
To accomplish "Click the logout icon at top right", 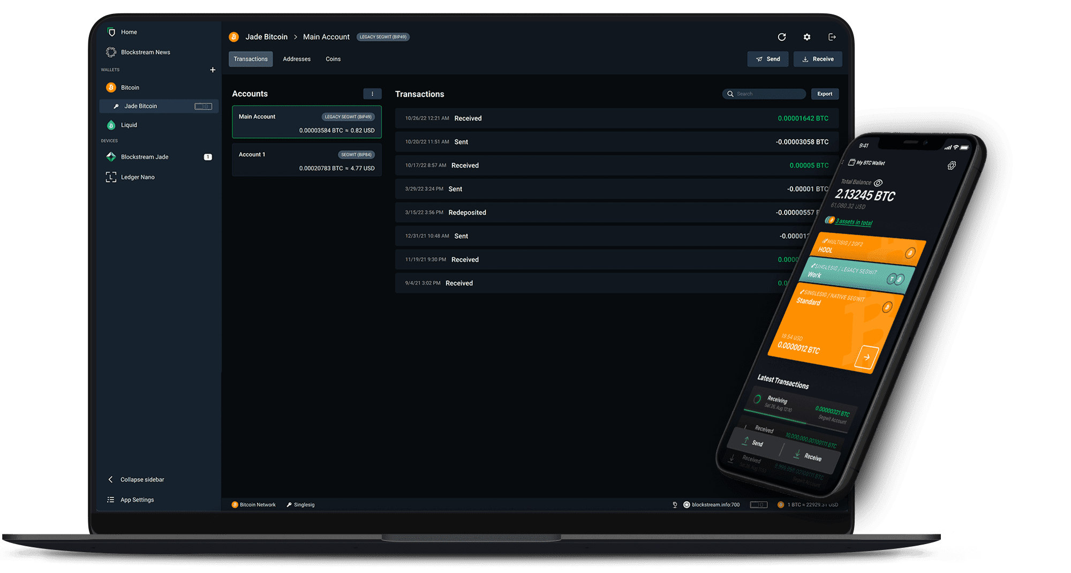I will click(832, 37).
